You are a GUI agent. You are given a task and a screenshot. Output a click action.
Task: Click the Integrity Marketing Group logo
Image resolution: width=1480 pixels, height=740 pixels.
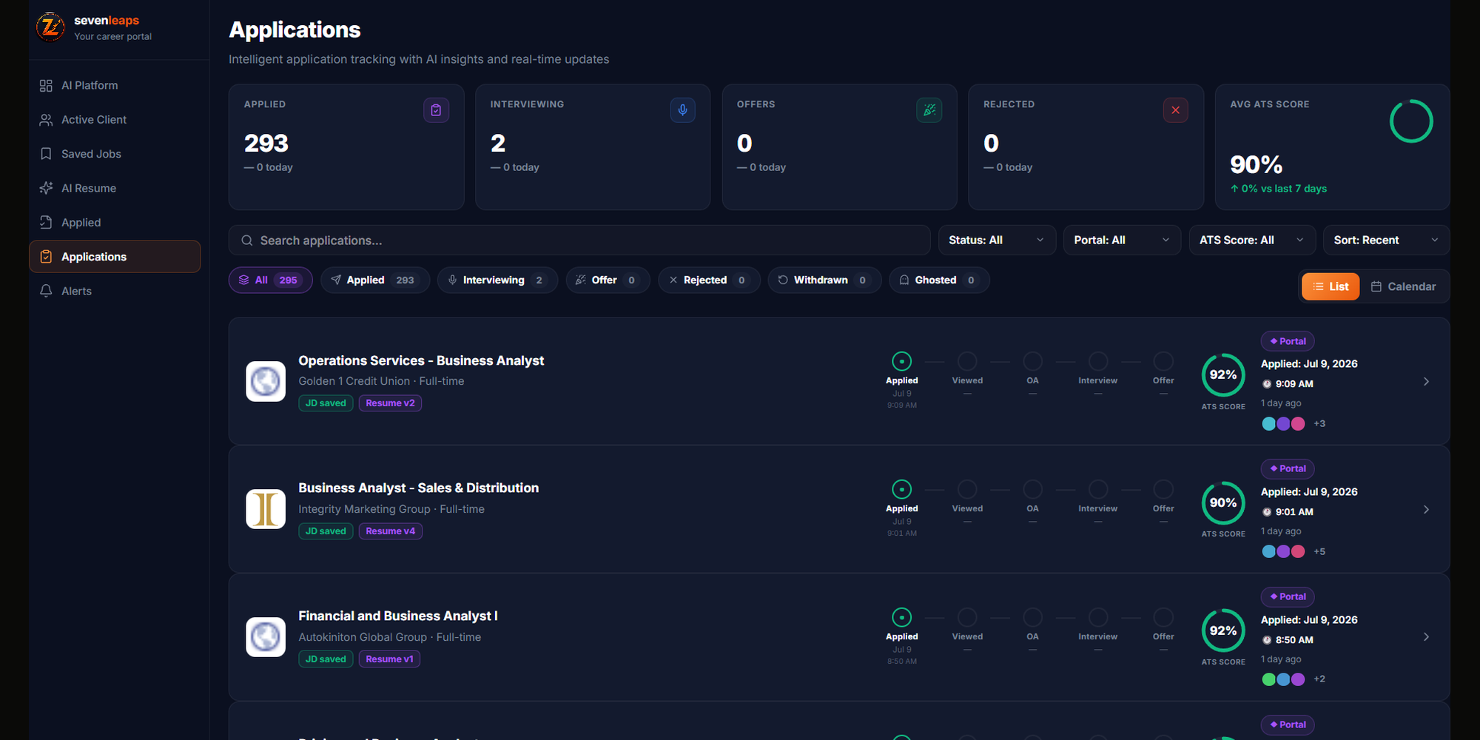pos(266,509)
